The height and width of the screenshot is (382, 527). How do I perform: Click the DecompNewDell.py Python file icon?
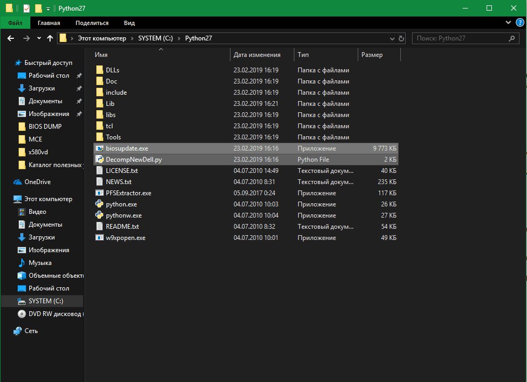click(100, 159)
